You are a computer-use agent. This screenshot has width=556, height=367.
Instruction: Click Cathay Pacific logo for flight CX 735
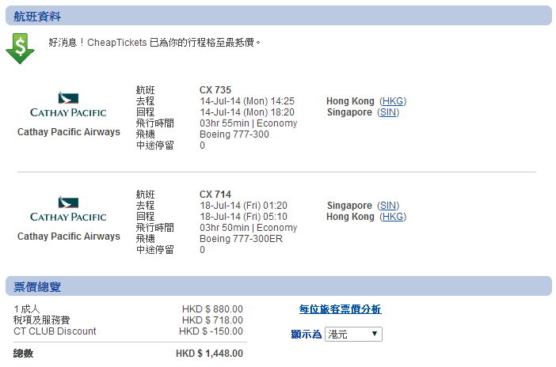(x=68, y=105)
